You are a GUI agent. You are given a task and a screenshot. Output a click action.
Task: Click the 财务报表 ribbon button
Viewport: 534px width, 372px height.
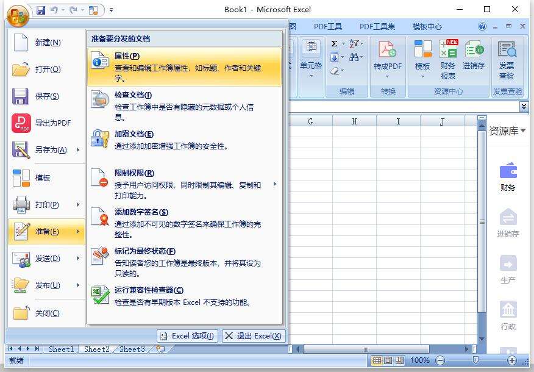[x=448, y=60]
